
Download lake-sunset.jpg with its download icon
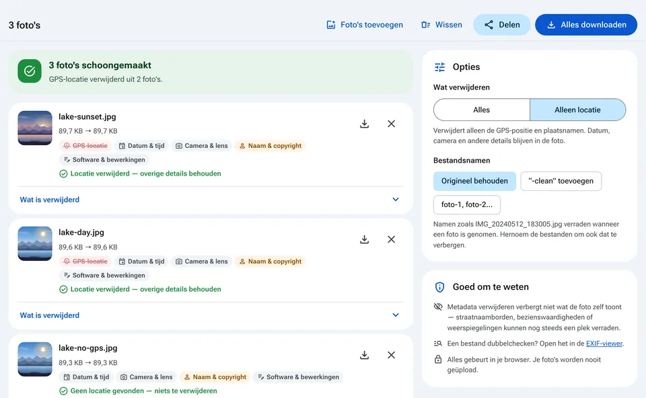coord(364,124)
